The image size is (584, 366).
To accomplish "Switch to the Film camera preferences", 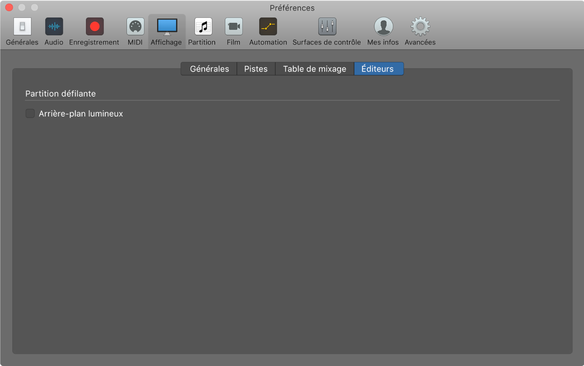I will tap(234, 27).
